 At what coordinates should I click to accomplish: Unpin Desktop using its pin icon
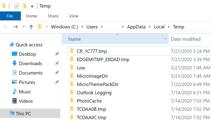(57, 54)
